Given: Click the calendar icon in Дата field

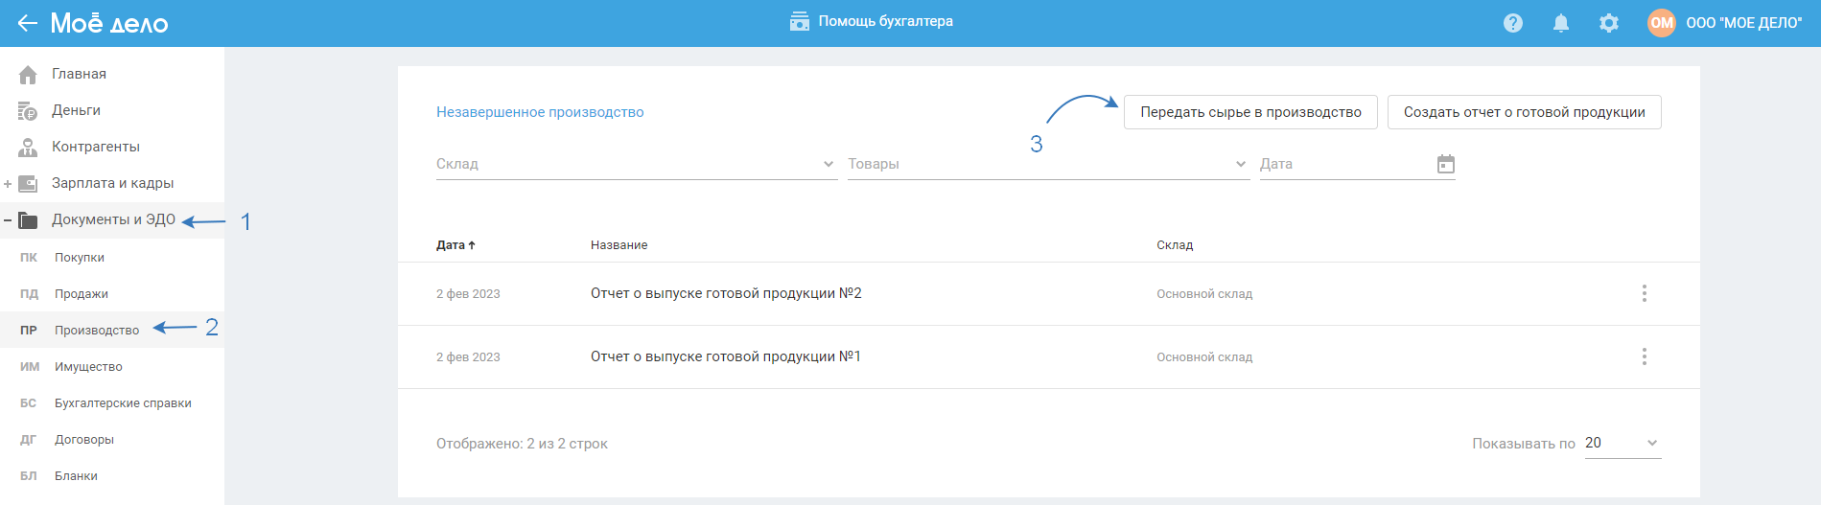Looking at the screenshot, I should 1446,164.
